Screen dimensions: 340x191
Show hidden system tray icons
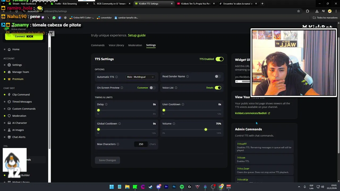click(x=299, y=187)
